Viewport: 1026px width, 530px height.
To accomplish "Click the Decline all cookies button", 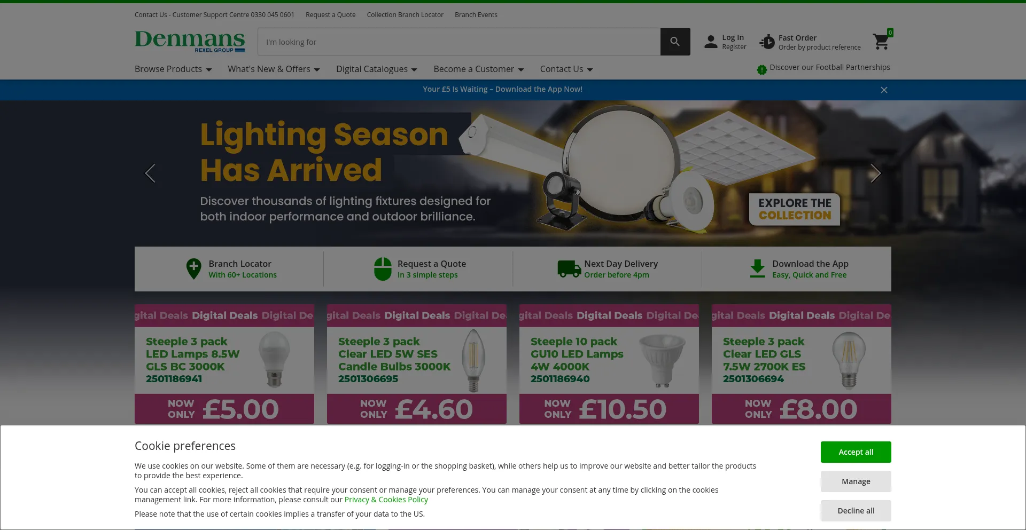I will (856, 511).
